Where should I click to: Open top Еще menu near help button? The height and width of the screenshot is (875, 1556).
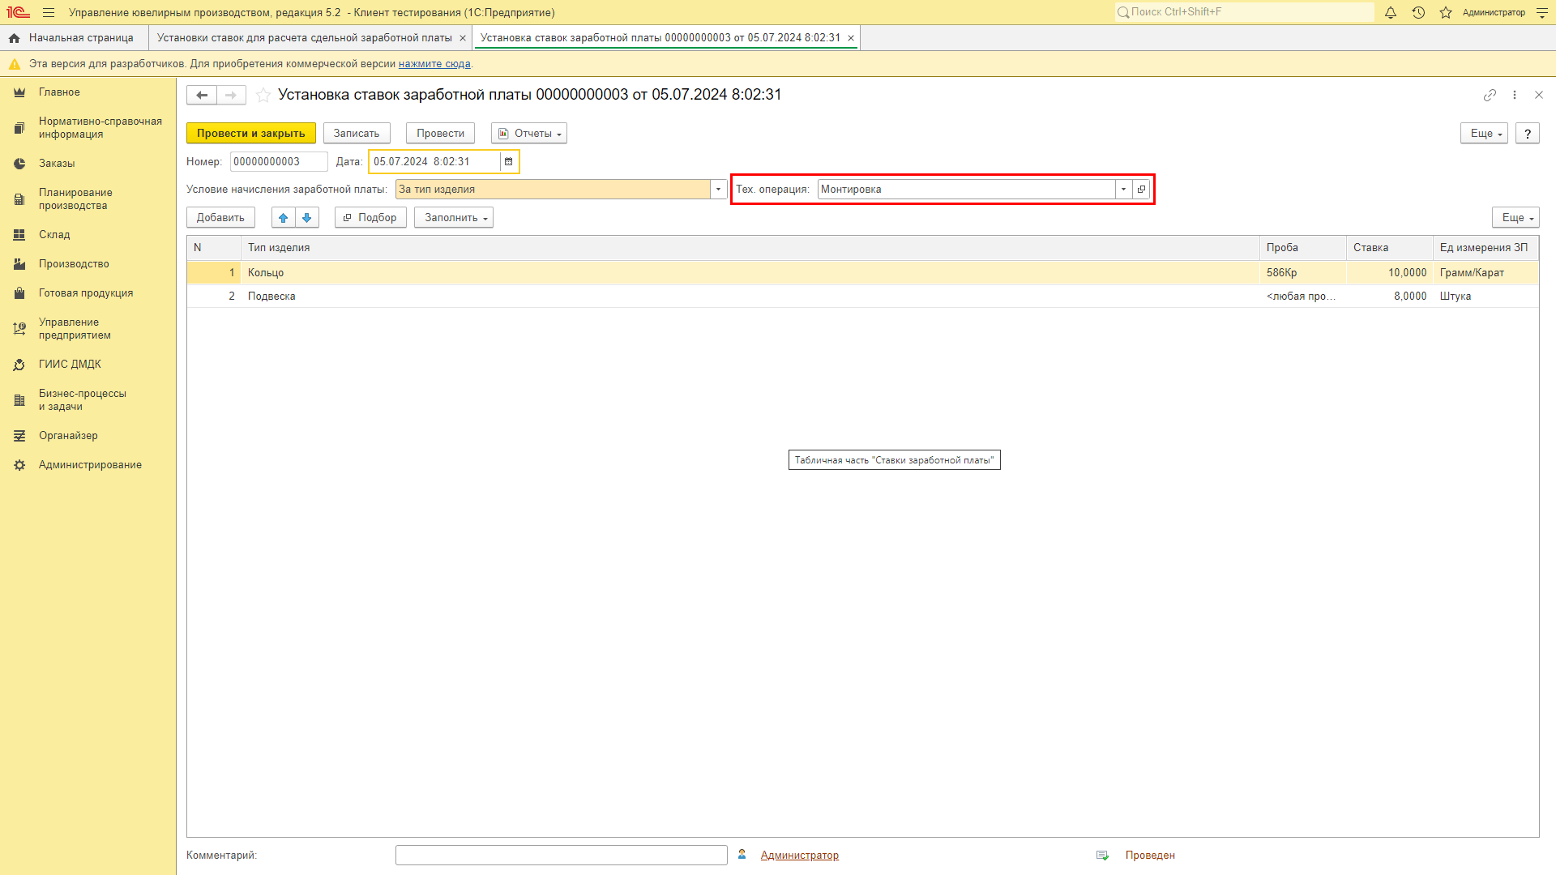coord(1484,134)
